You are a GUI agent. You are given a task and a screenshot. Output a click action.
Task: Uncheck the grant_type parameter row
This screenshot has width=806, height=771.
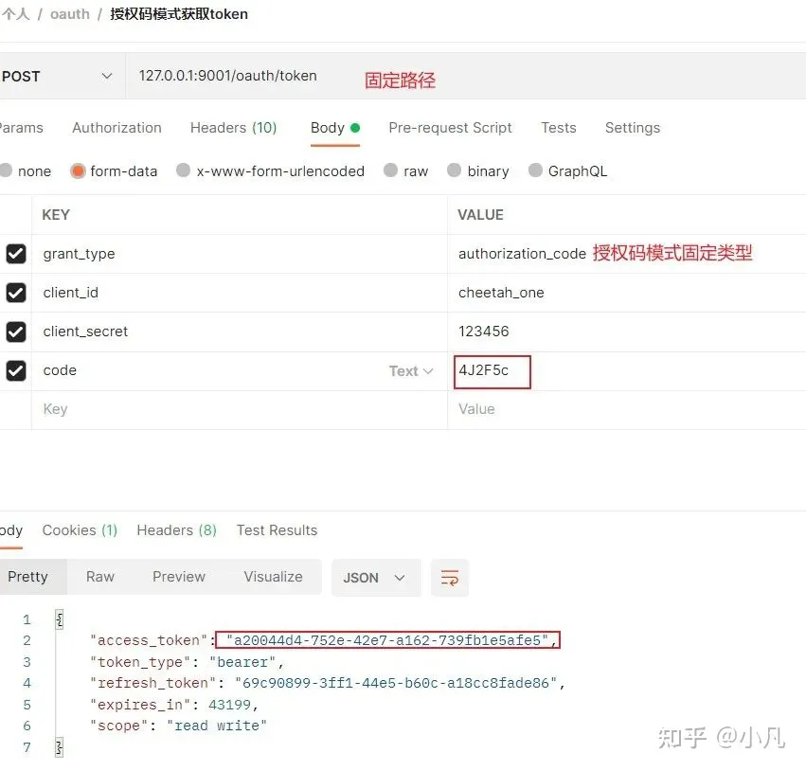coord(15,254)
